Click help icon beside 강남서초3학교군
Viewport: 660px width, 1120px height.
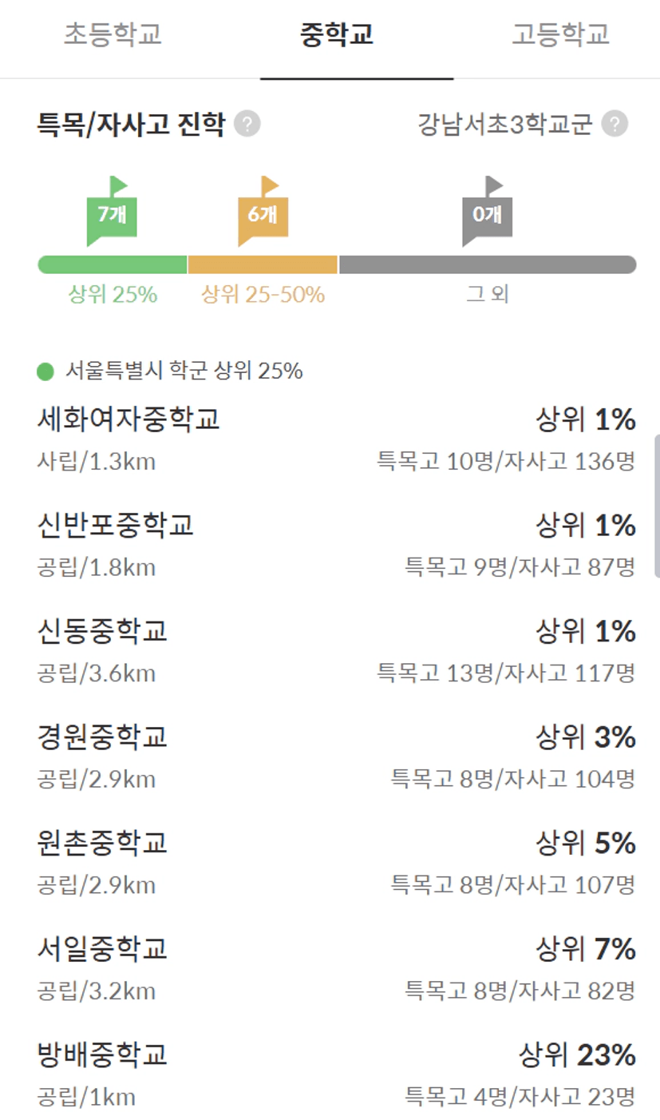coord(615,125)
